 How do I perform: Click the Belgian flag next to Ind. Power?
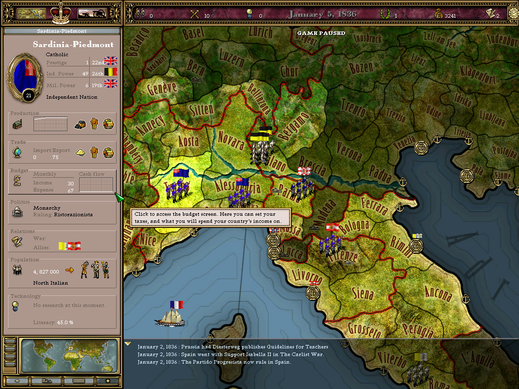click(x=110, y=72)
